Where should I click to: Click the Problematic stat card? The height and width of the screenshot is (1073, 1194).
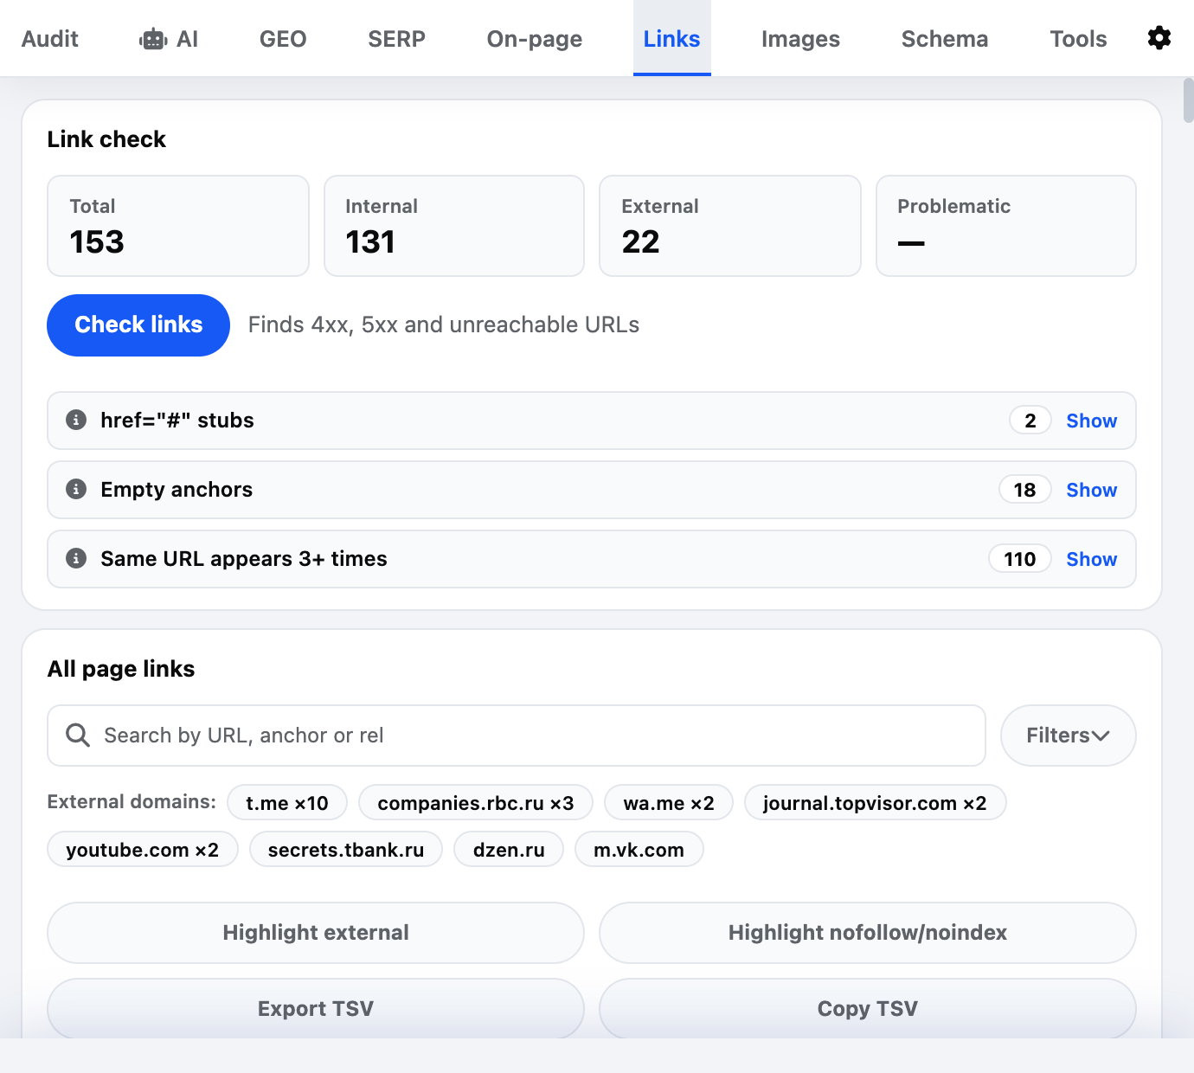[1006, 226]
